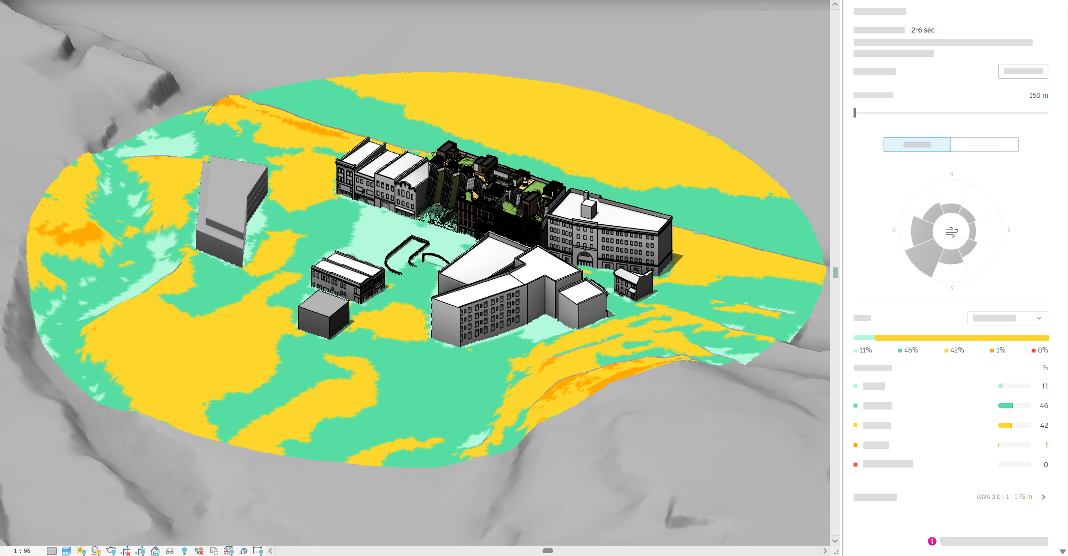This screenshot has height=556, width=1068.
Task: Click Temporary Hide/Isolate glasses icon
Action: tap(170, 551)
